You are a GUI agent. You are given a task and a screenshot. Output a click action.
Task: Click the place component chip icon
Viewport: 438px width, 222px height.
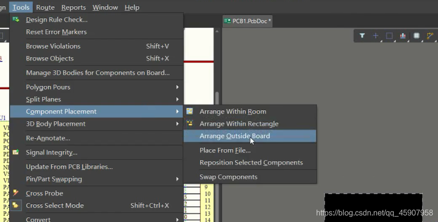416,35
